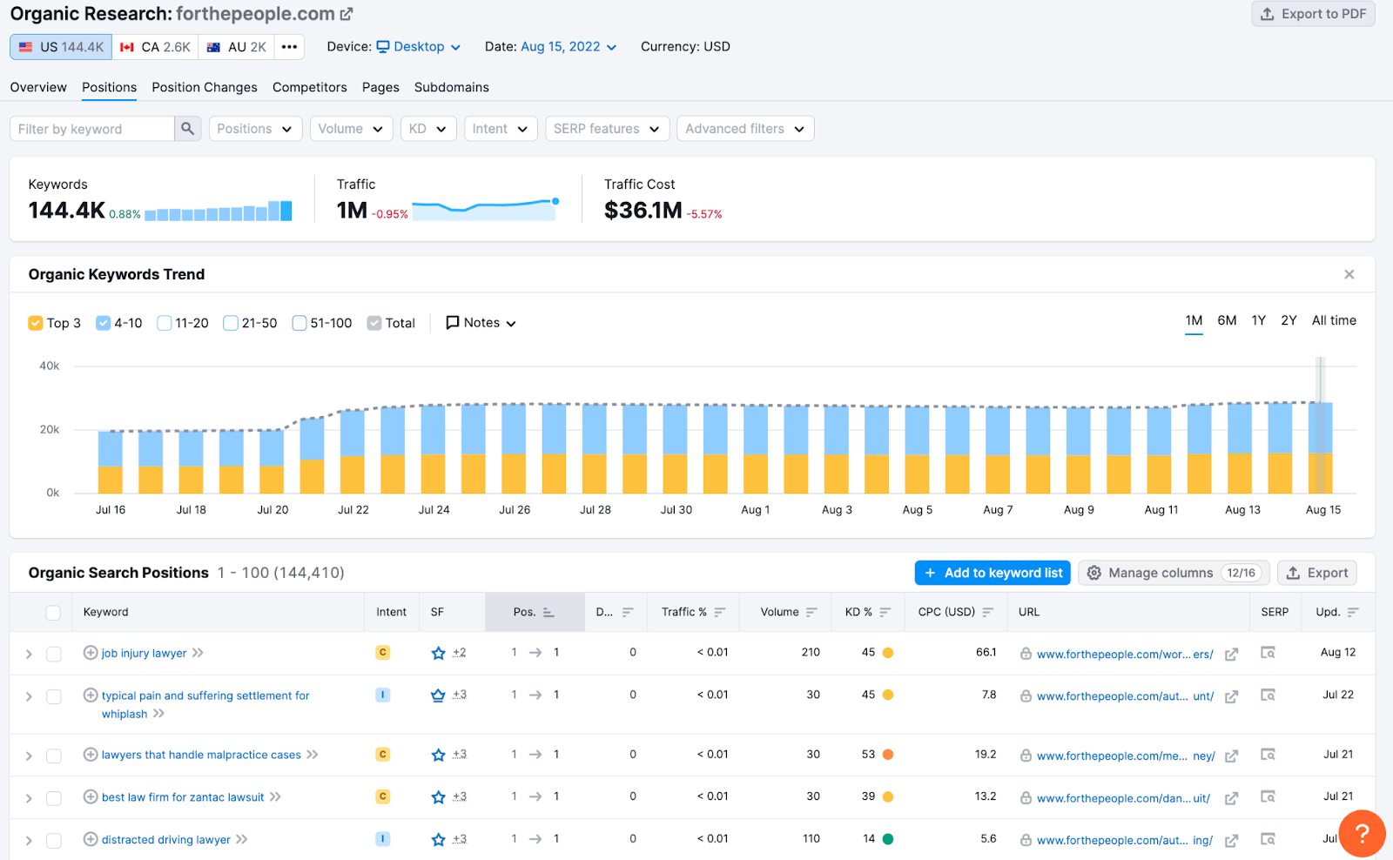Enable 21-50 series checkbox

pos(231,323)
